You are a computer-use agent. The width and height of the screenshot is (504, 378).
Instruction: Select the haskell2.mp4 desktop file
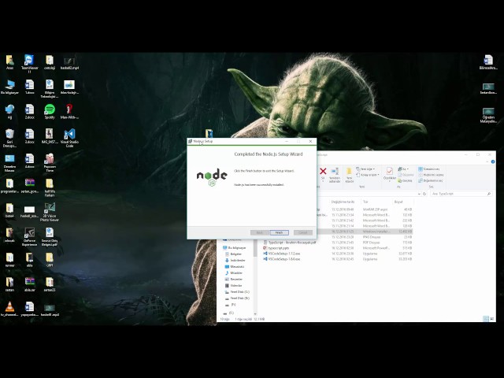(x=69, y=62)
